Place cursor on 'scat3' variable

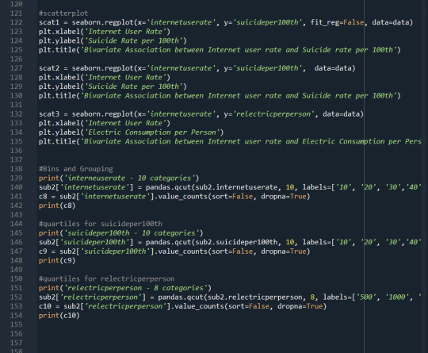[x=49, y=114]
